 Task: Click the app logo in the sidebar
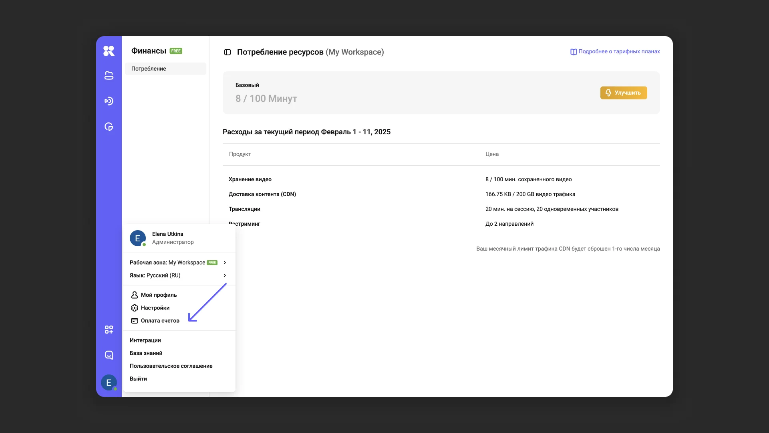click(109, 51)
